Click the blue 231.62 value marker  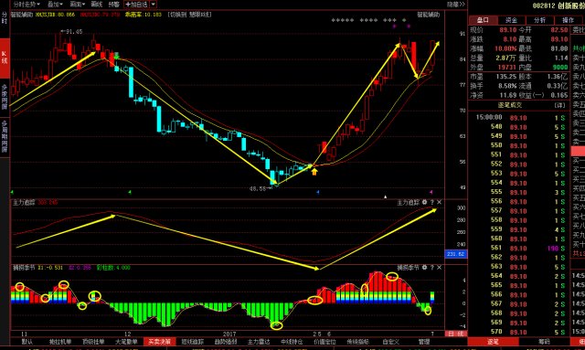tap(456, 254)
